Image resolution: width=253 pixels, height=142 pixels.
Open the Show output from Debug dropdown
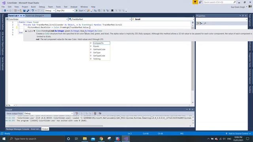tap(48, 114)
